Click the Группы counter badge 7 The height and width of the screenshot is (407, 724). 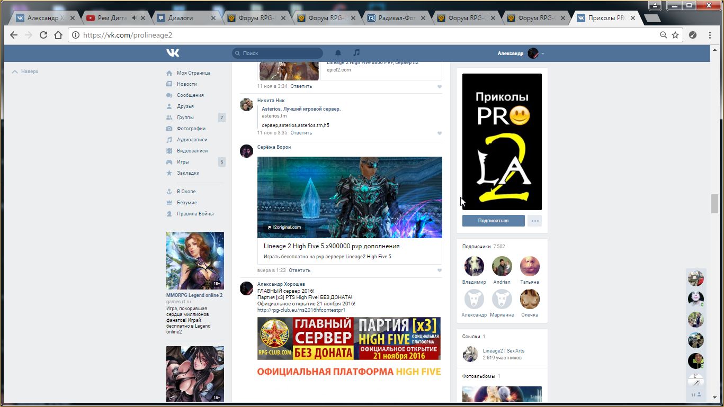(222, 117)
